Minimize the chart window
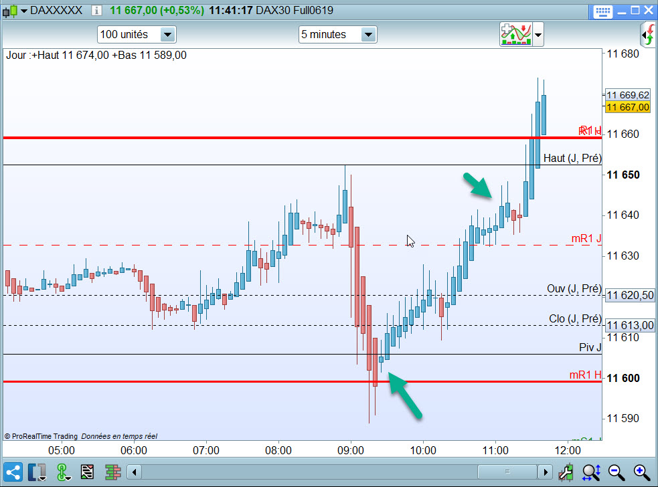Viewport: 658px width, 487px height. tap(622, 11)
